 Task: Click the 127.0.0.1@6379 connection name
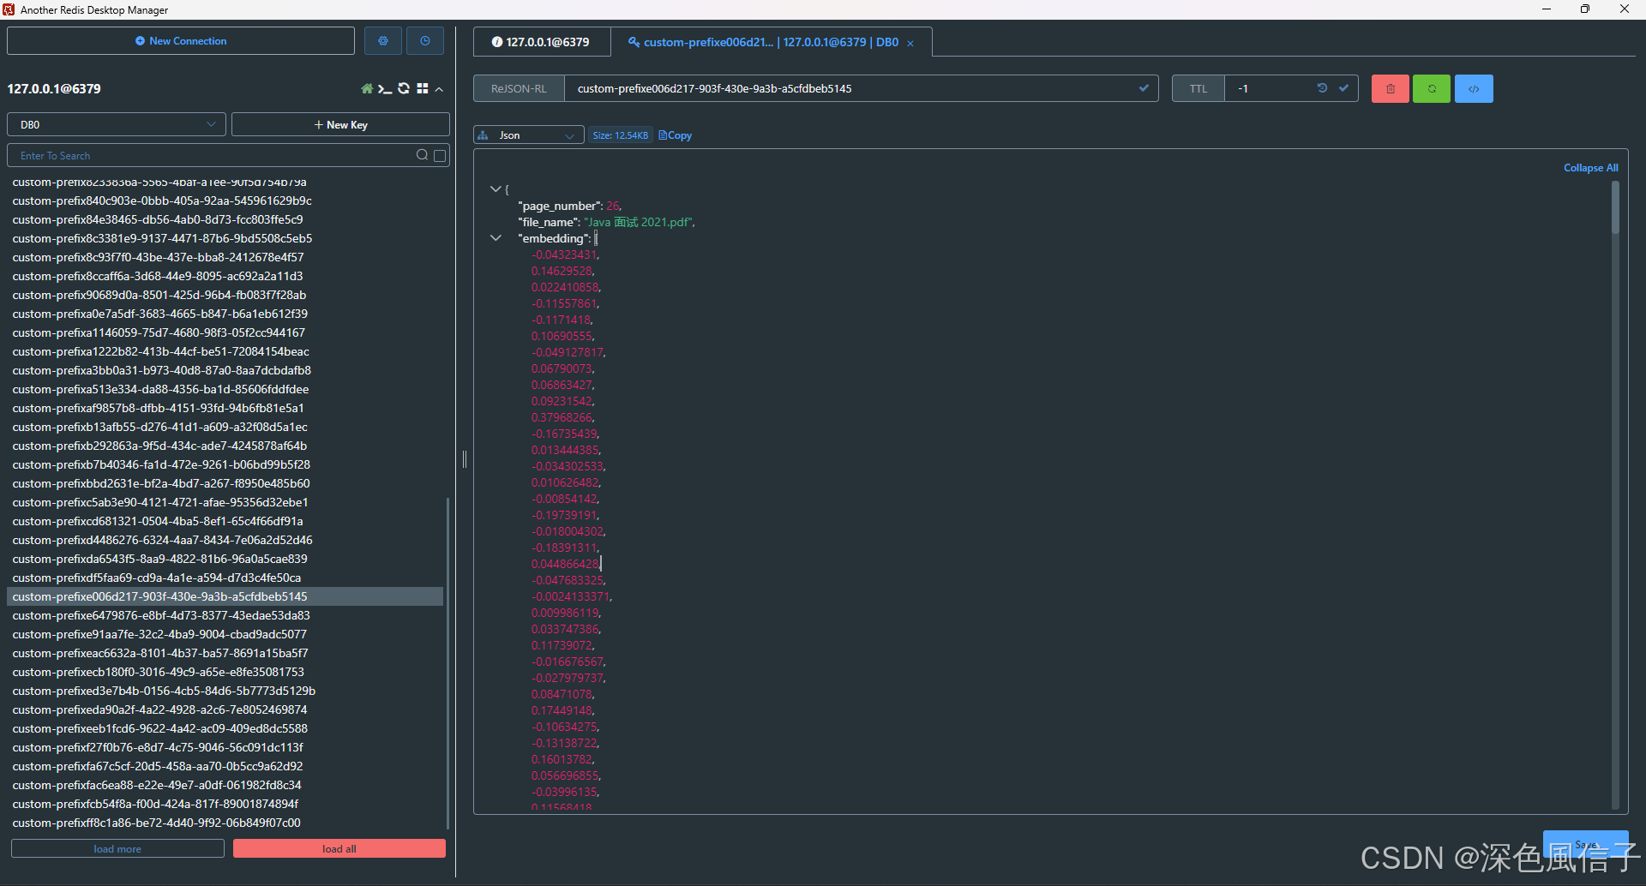tap(54, 89)
